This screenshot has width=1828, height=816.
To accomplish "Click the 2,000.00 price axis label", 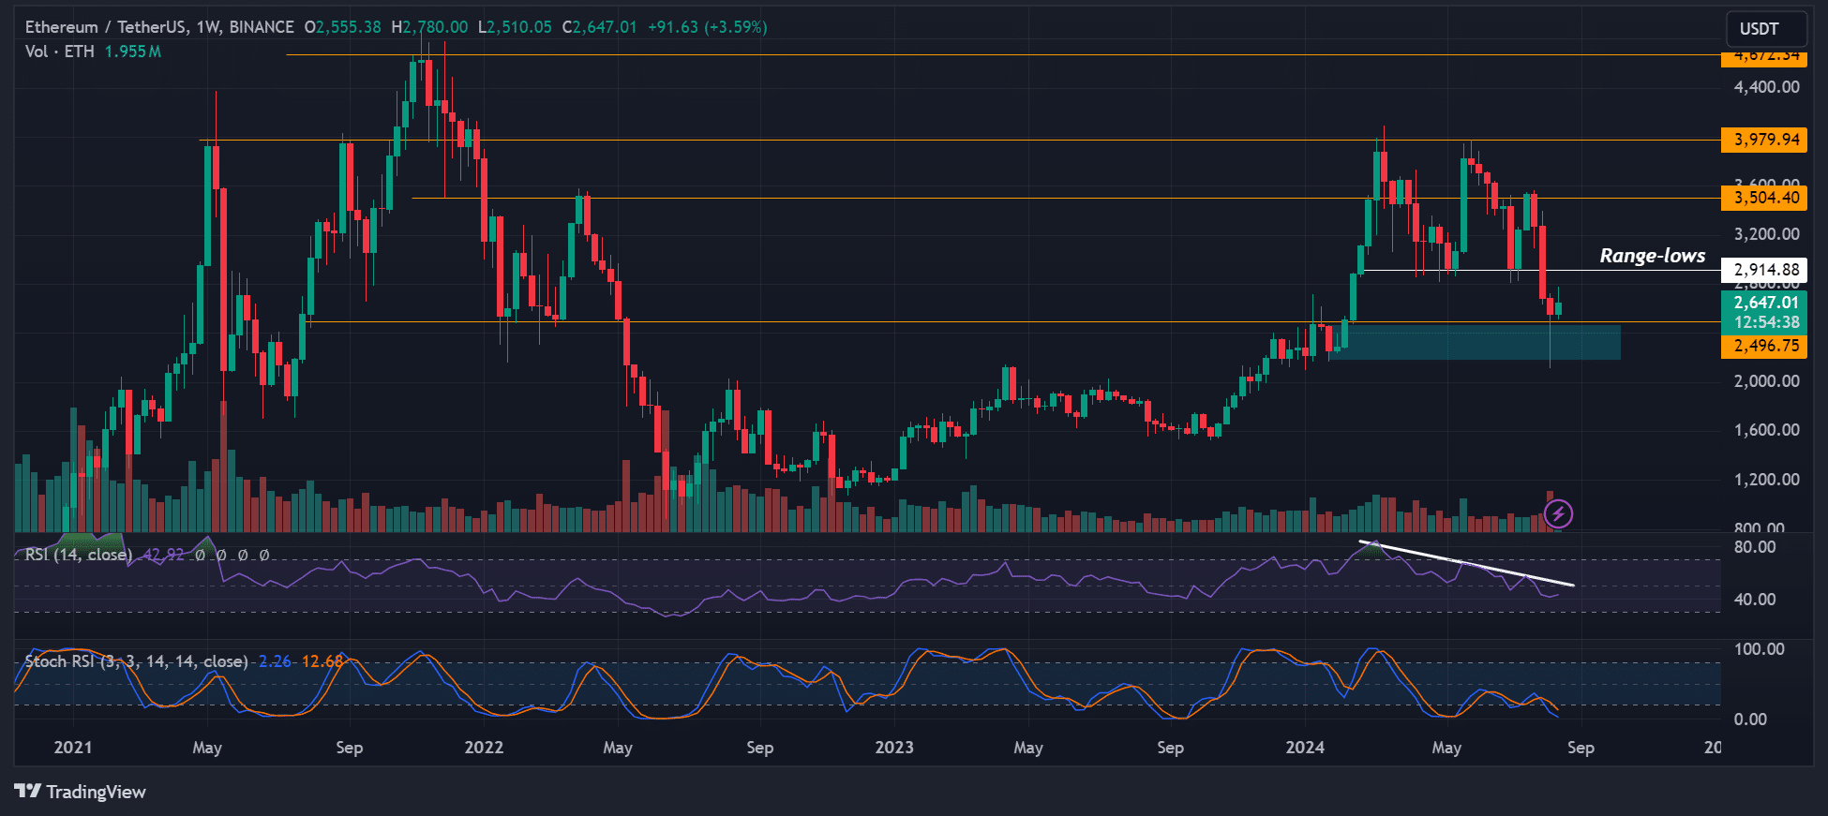I will pos(1766,381).
